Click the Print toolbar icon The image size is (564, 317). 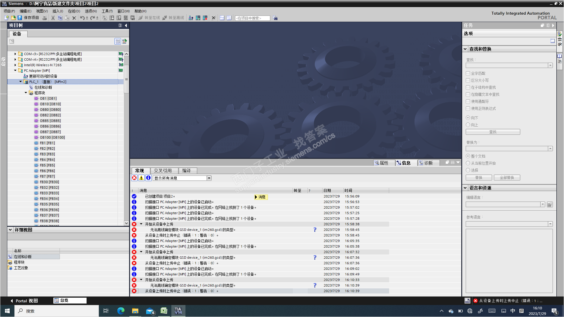point(45,18)
